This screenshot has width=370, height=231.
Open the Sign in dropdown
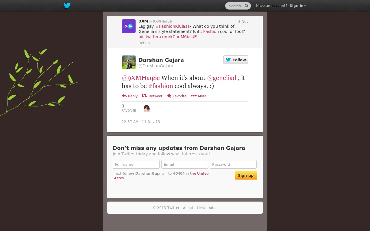pos(298,6)
